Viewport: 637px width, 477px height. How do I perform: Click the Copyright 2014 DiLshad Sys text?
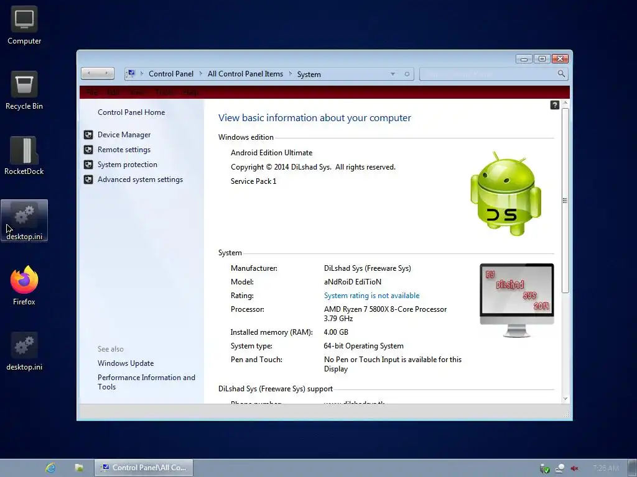coord(313,167)
